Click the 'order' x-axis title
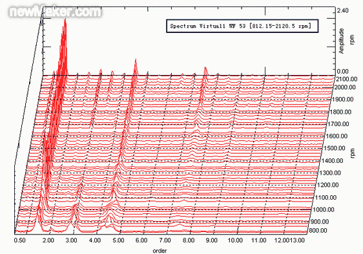Viewport: 363px width, 254px height. 160,251
